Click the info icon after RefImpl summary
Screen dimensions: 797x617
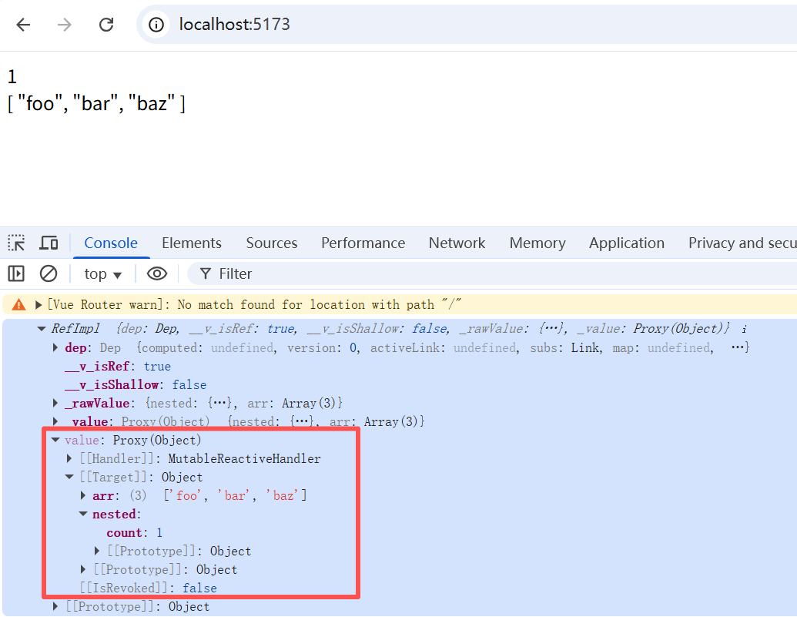[744, 330]
